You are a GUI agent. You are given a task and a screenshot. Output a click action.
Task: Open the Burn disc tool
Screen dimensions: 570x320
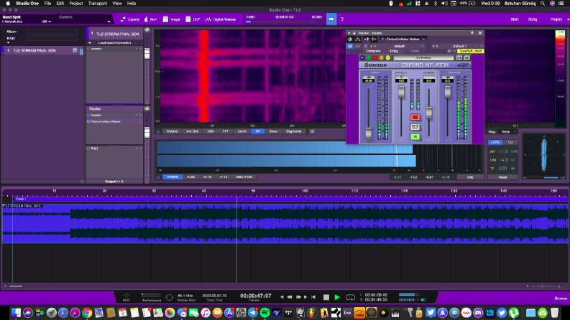point(151,19)
